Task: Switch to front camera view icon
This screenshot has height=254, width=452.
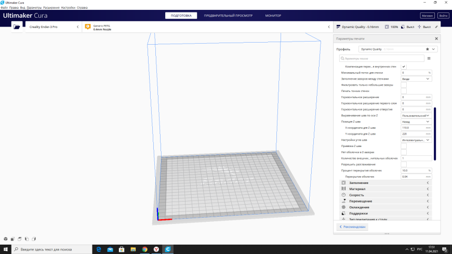Action: coord(12,239)
